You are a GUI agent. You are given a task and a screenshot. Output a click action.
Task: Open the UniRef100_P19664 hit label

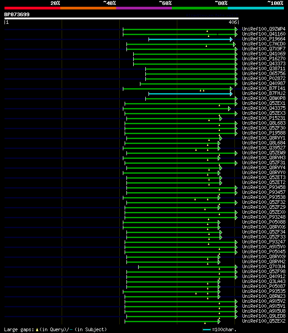[x=264, y=39]
